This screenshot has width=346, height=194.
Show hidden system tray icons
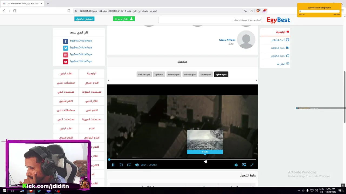[x=299, y=190]
